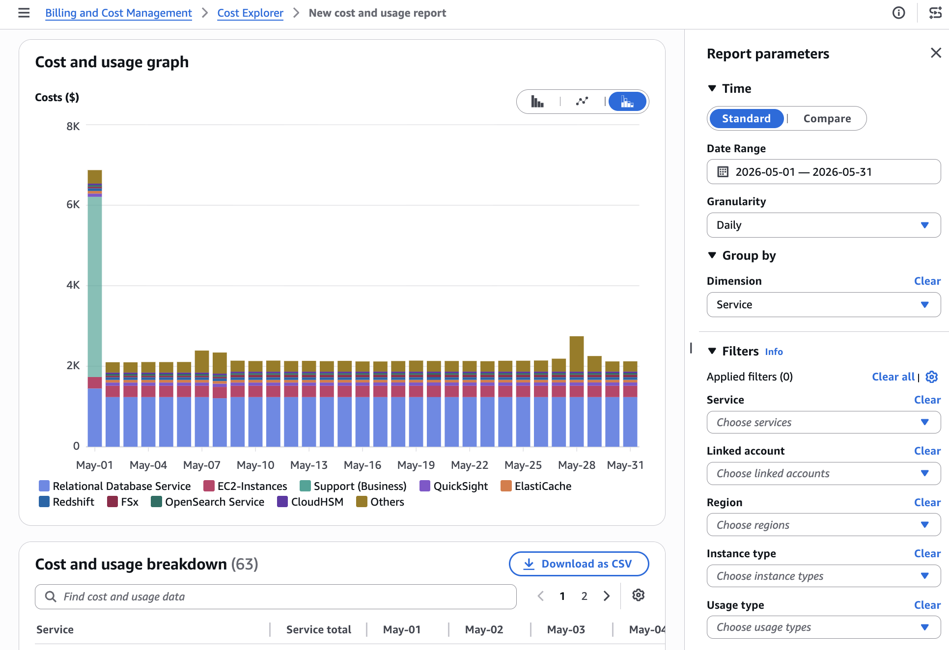Switch to bar chart view

[537, 102]
